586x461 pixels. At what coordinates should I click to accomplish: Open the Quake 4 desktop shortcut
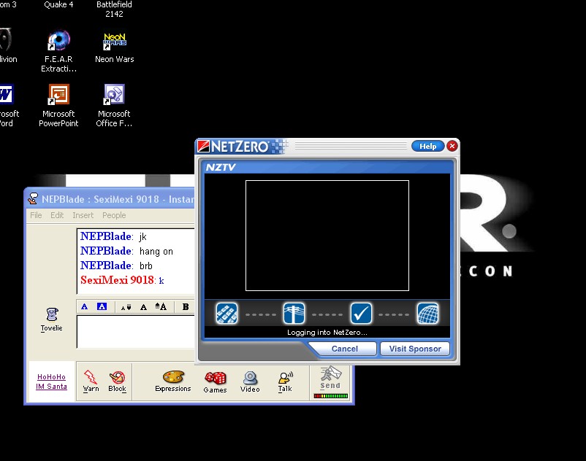(x=58, y=4)
